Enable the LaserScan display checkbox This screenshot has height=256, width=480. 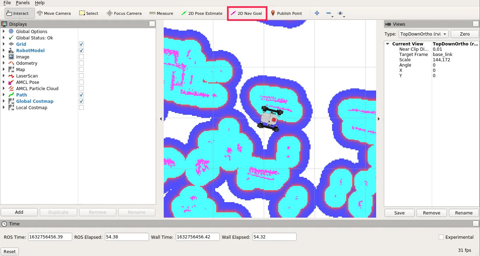[x=81, y=76]
